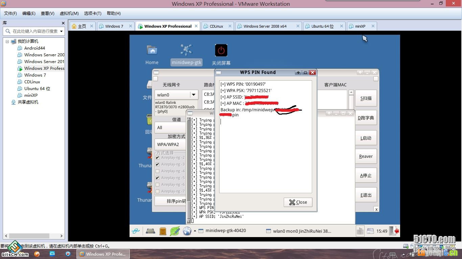Image resolution: width=462 pixels, height=259 pixels.
Task: Click the red play icon in the Windows taskbar
Action: click(68, 254)
